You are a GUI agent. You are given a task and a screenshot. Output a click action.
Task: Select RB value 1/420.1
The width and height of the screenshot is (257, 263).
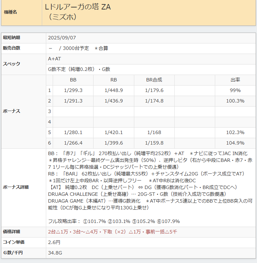[x=114, y=132]
